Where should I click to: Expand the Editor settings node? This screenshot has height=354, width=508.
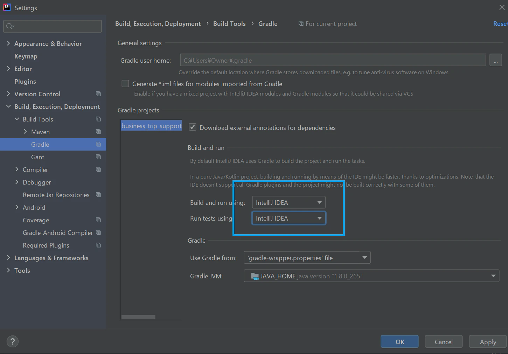(x=8, y=69)
